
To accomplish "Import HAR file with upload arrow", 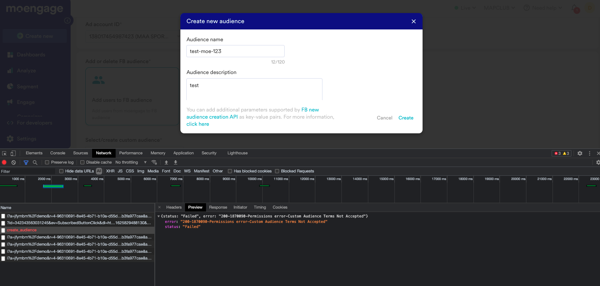I will tap(167, 162).
